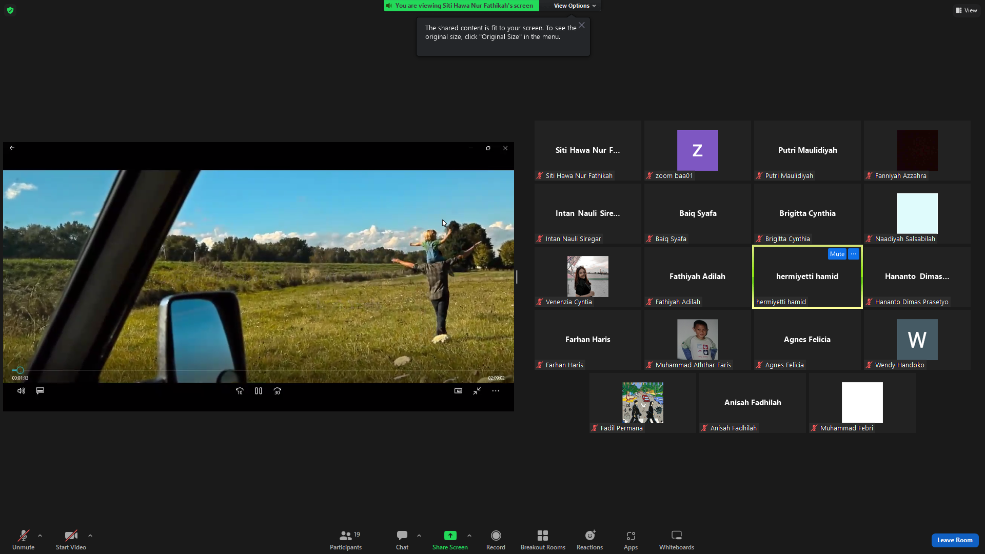
Task: Select Fathiyah Adilah's participant tile
Action: [698, 277]
